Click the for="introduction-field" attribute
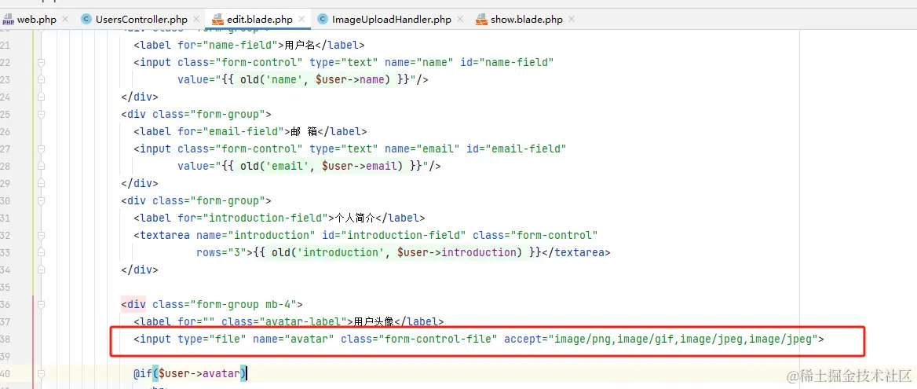This screenshot has width=917, height=389. pyautogui.click(x=254, y=218)
